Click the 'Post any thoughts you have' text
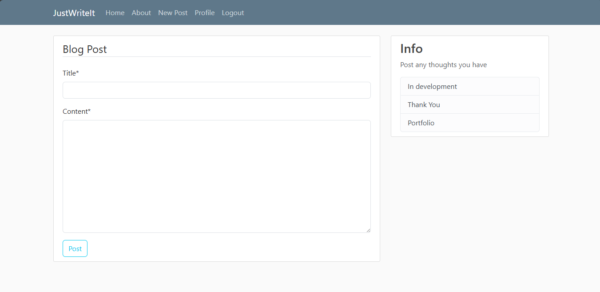Screen dimensions: 600x292 [443, 65]
